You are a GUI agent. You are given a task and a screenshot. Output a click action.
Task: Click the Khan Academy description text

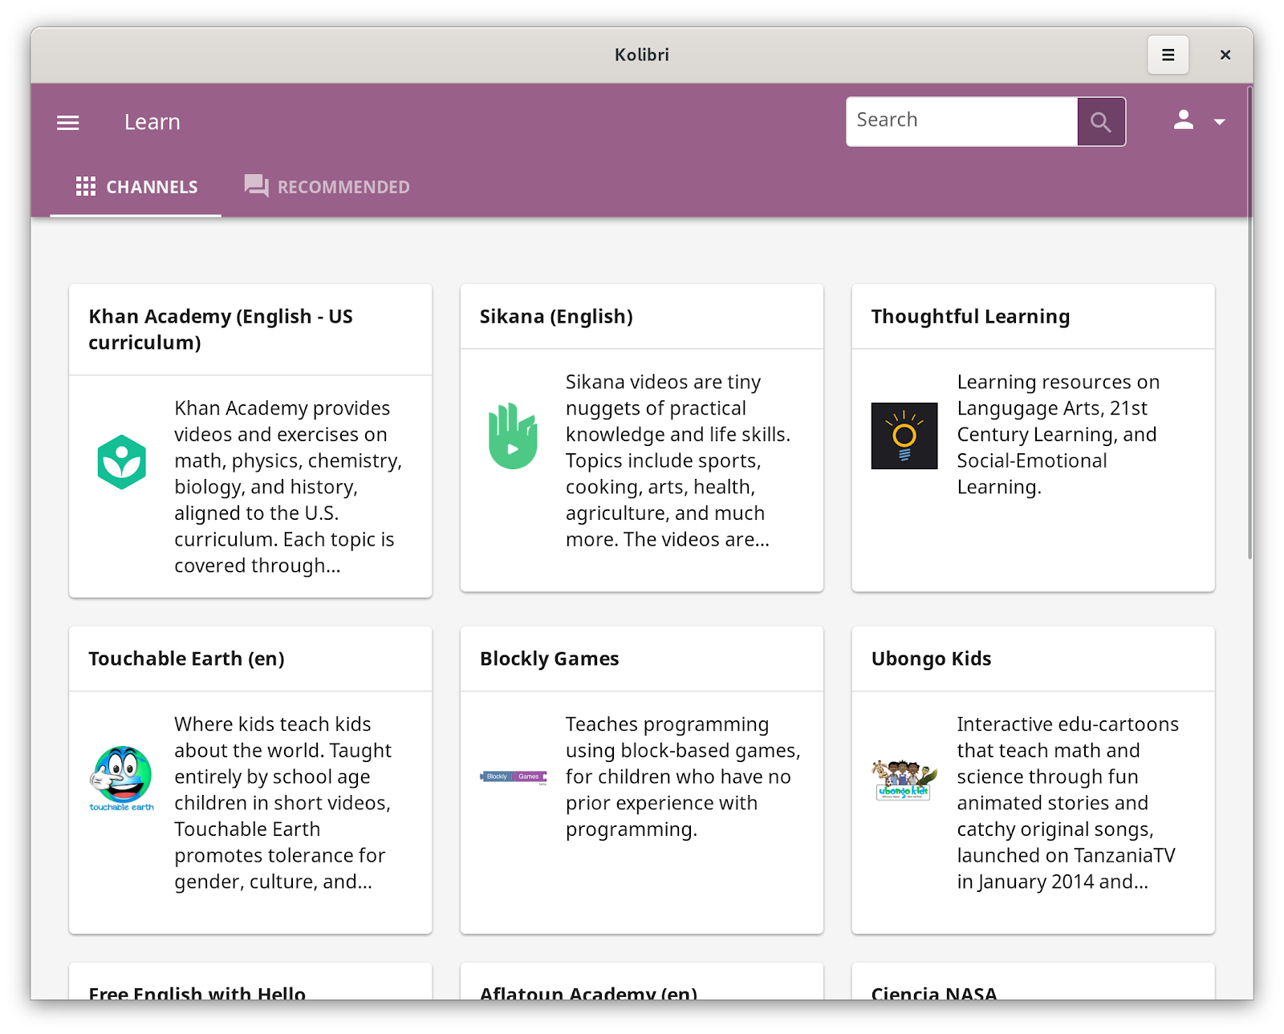click(x=289, y=487)
